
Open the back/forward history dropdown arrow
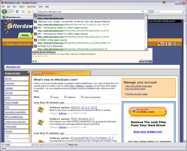[12, 12]
